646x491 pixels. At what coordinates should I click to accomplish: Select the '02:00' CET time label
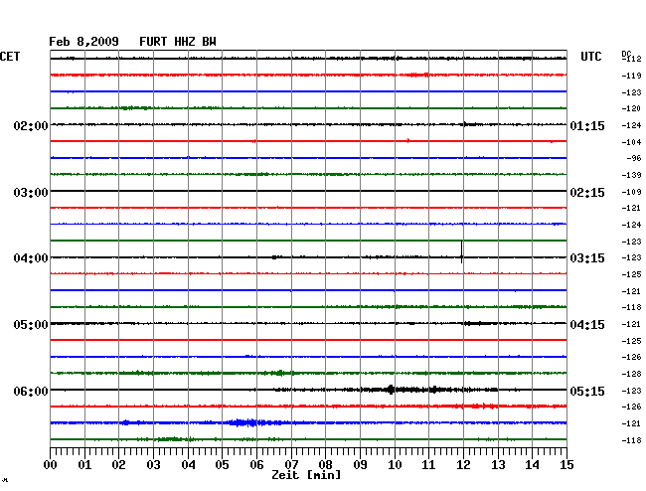point(31,125)
